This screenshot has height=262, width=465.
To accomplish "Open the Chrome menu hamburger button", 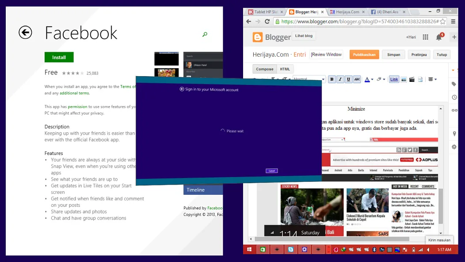I will point(453,21).
